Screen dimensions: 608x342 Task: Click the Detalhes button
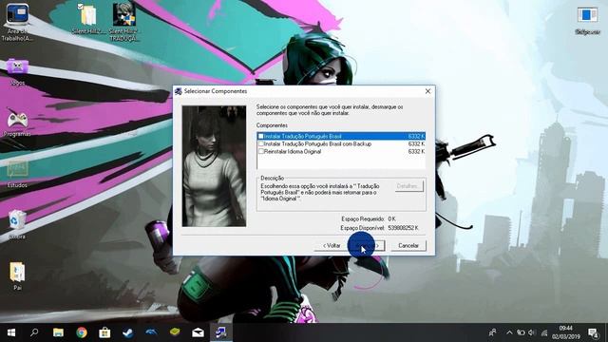[409, 186]
